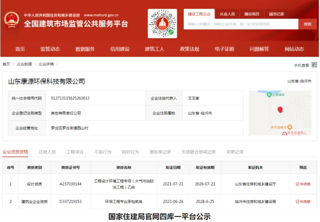This screenshot has width=320, height=222.
Task: Open the WeChat mini-program QR code image
Action: 162,23
